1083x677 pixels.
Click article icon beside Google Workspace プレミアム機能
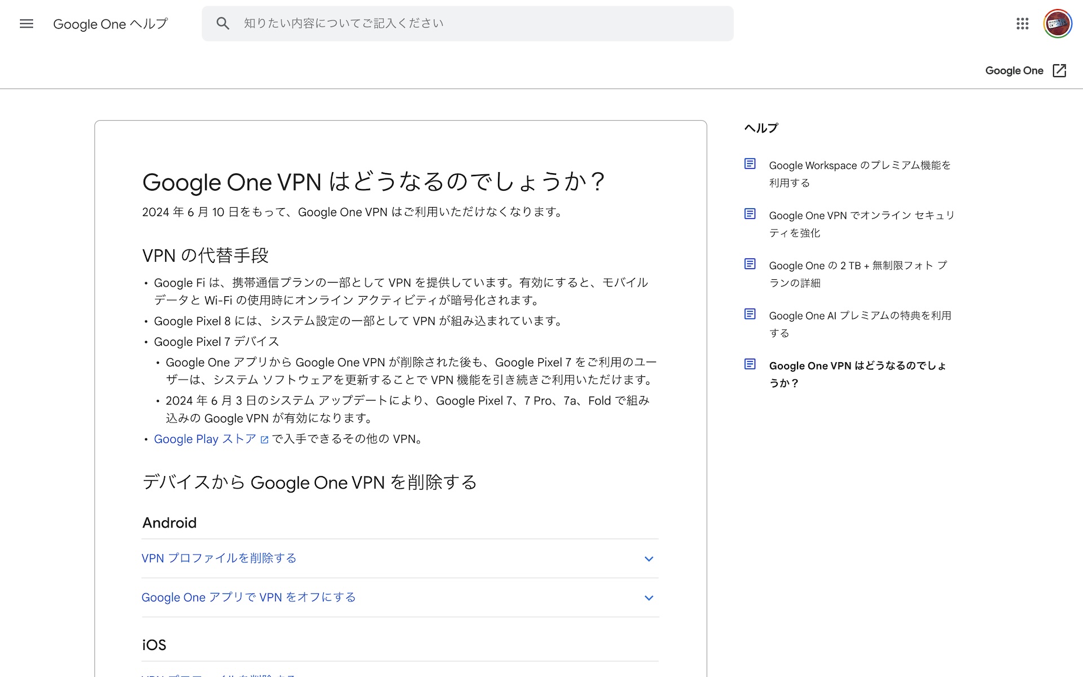tap(750, 164)
